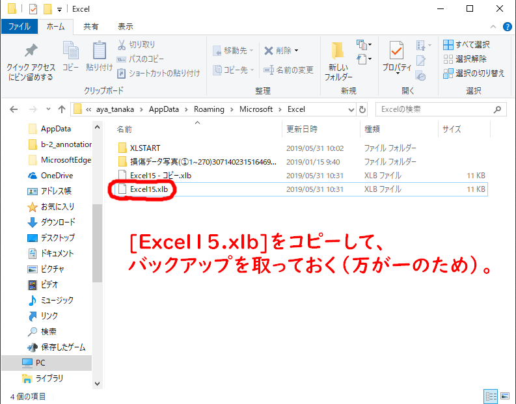Click the Forward navigation arrow
516x404 pixels.
(x=33, y=109)
